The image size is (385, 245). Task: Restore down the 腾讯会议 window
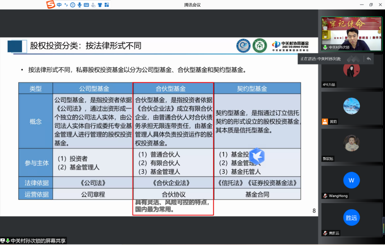371,5
